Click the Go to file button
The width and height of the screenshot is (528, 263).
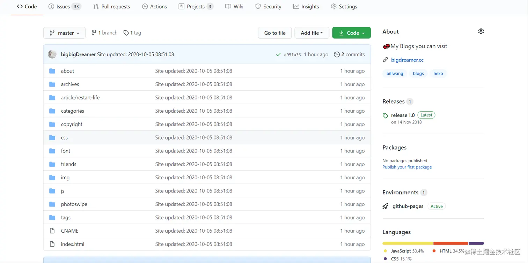pyautogui.click(x=275, y=33)
